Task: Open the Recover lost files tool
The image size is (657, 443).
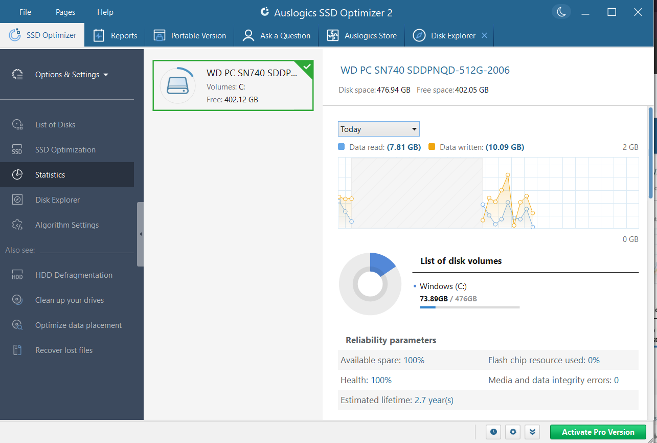Action: (x=17, y=350)
